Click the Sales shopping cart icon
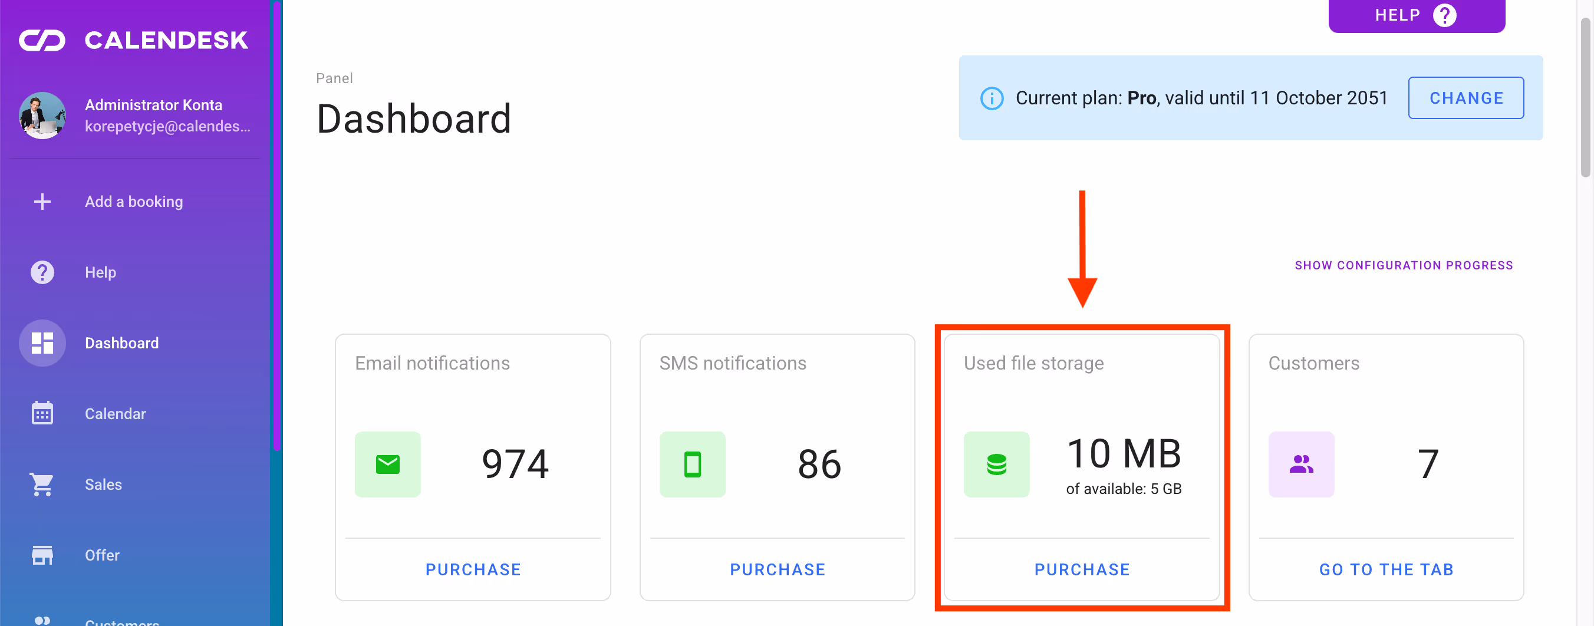This screenshot has height=626, width=1594. [x=42, y=485]
